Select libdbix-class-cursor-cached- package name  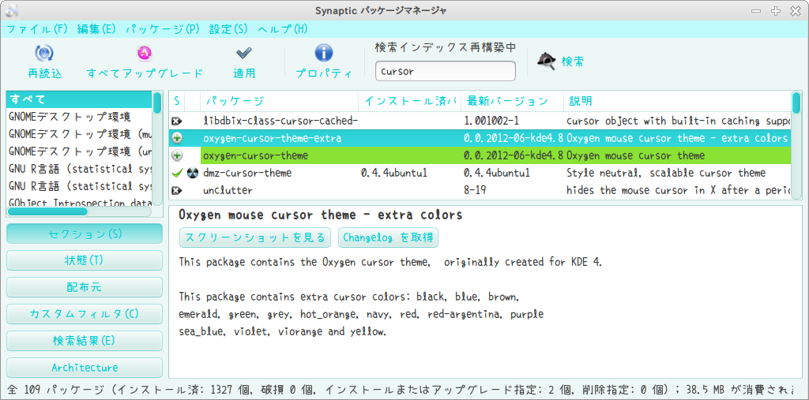point(280,121)
